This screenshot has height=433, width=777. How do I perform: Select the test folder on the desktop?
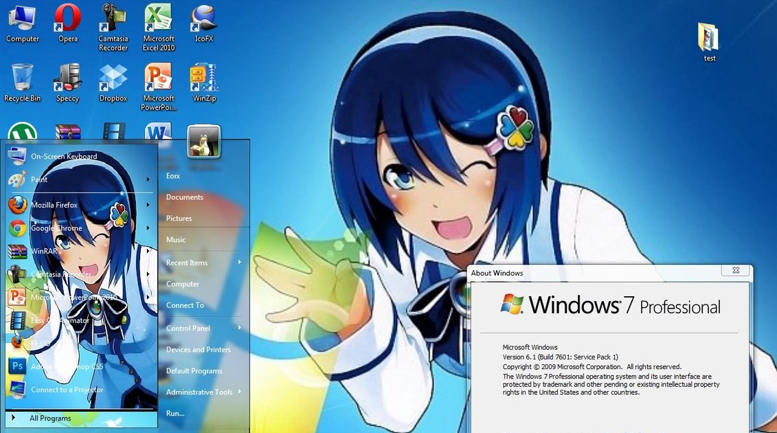point(710,42)
